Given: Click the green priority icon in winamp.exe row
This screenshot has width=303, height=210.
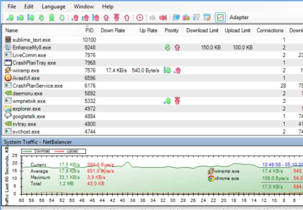Looking at the screenshot, I should coord(167,71).
